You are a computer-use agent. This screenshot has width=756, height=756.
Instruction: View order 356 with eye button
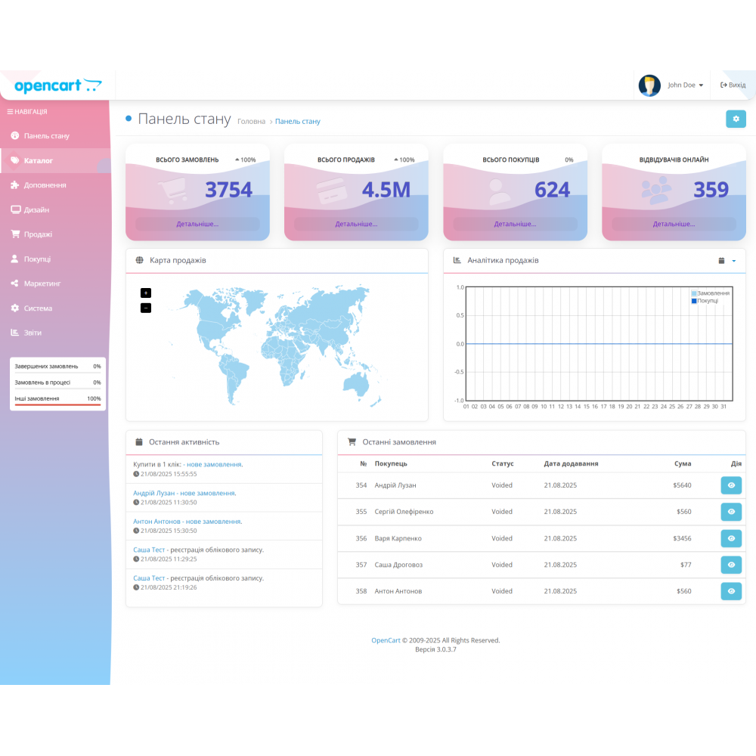point(731,538)
